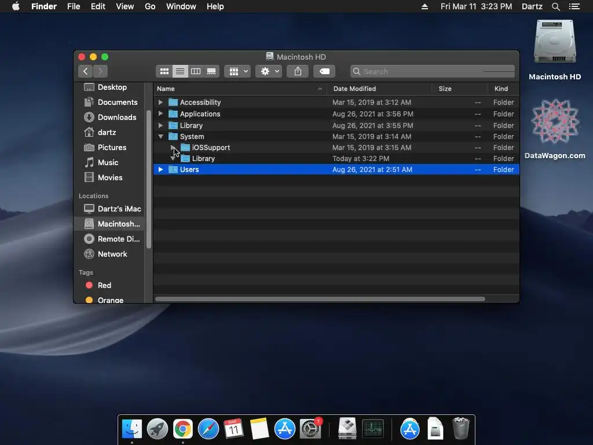Image resolution: width=593 pixels, height=445 pixels.
Task: Click the Share toolbar icon
Action: [298, 71]
